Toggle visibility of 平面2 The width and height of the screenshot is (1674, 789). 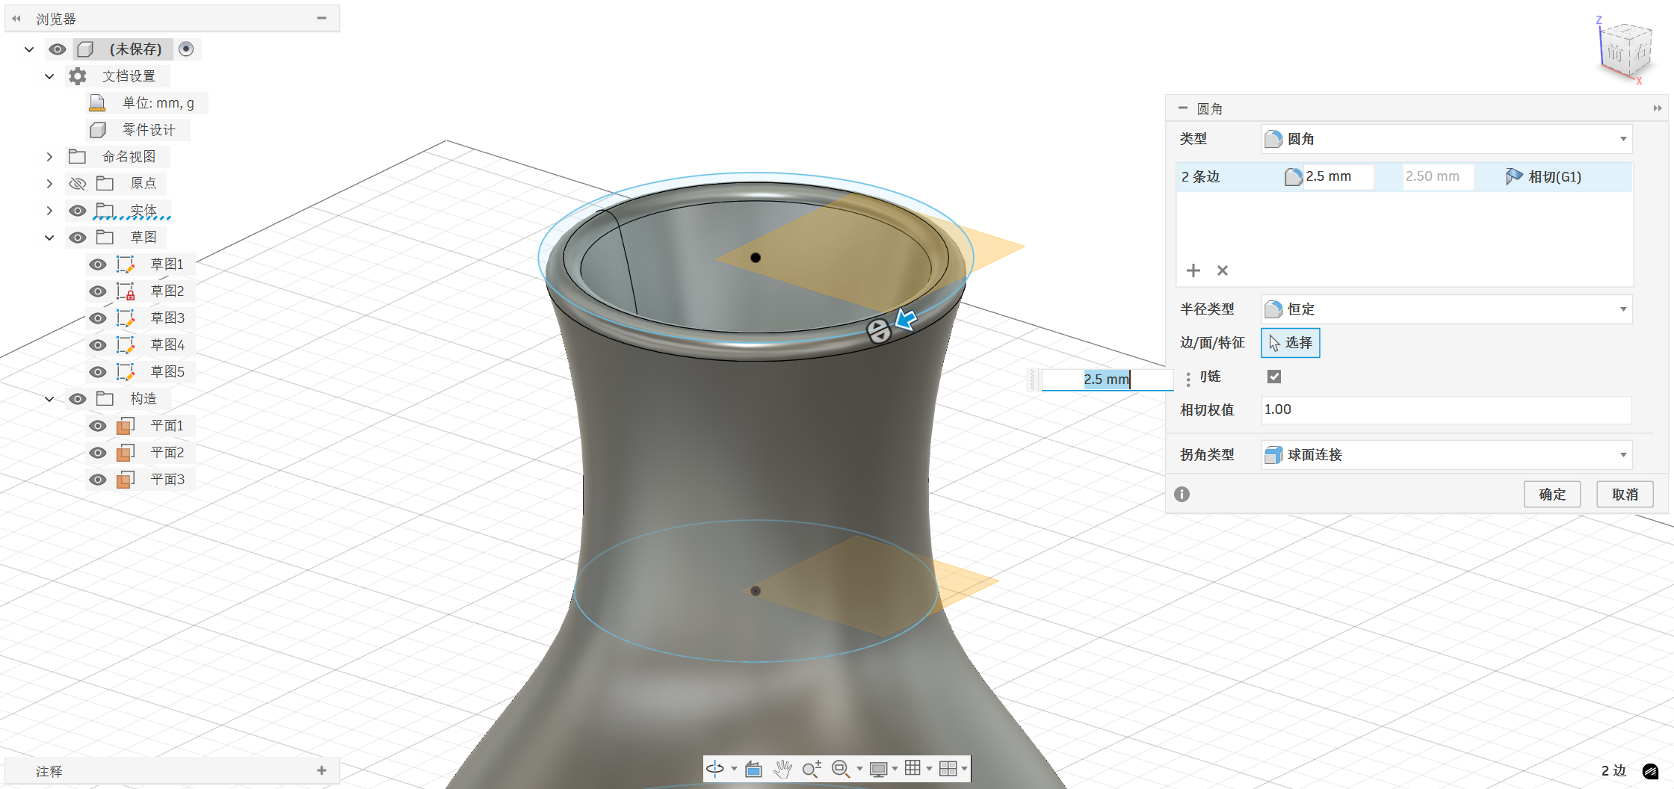97,453
